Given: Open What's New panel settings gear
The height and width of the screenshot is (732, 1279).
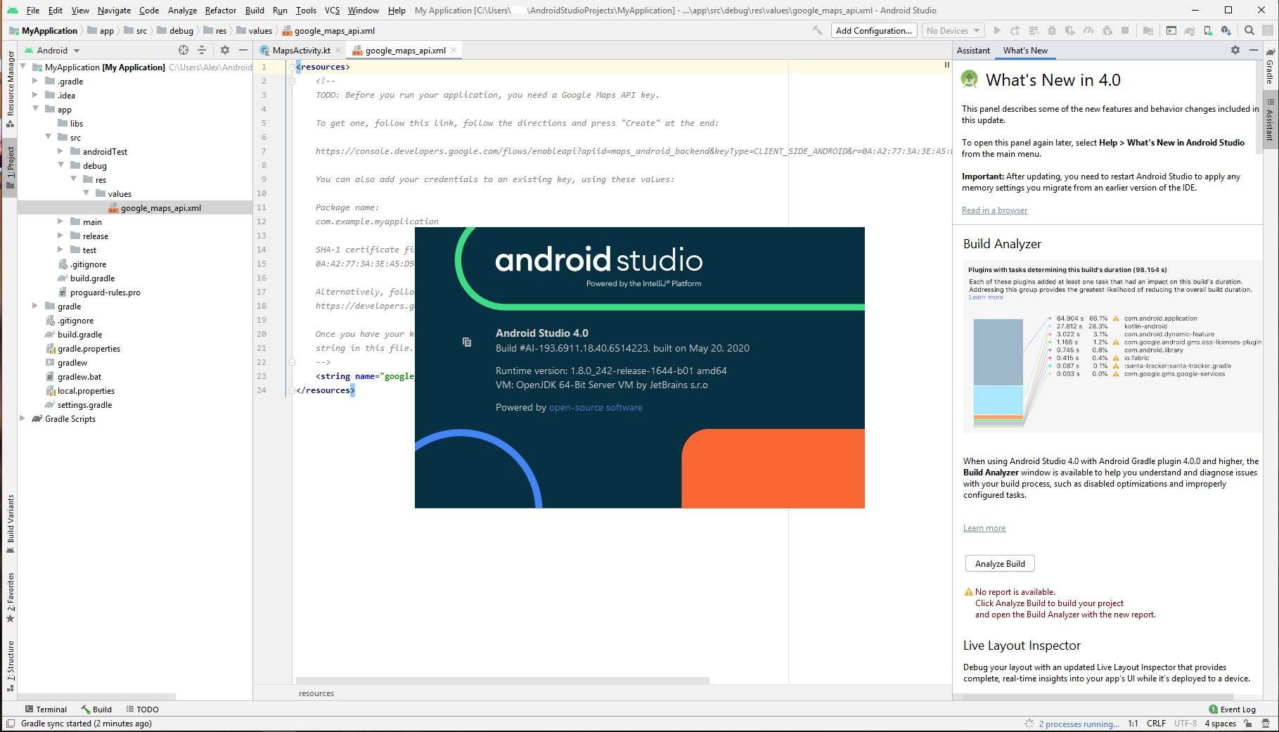Looking at the screenshot, I should click(1235, 50).
